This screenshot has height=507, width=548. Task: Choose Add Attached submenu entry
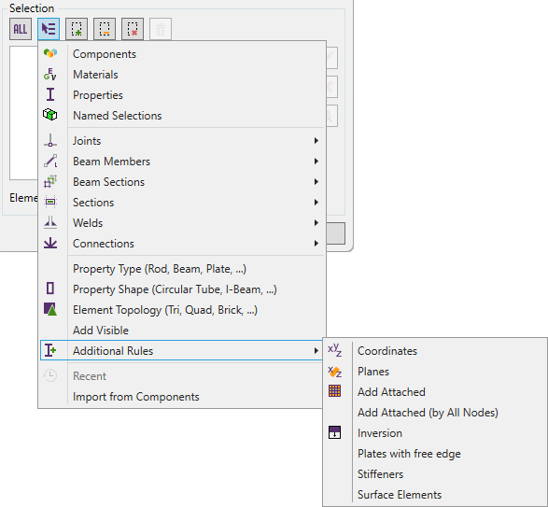click(x=435, y=391)
